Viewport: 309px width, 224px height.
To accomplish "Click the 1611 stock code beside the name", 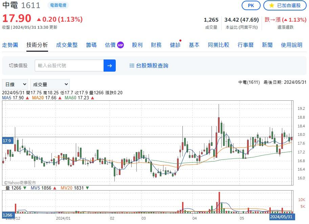I will click(30, 5).
